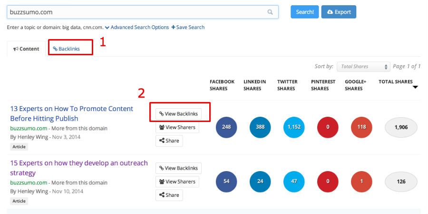This screenshot has width=428, height=214.
Task: Share the 13 Experts article
Action: point(169,141)
